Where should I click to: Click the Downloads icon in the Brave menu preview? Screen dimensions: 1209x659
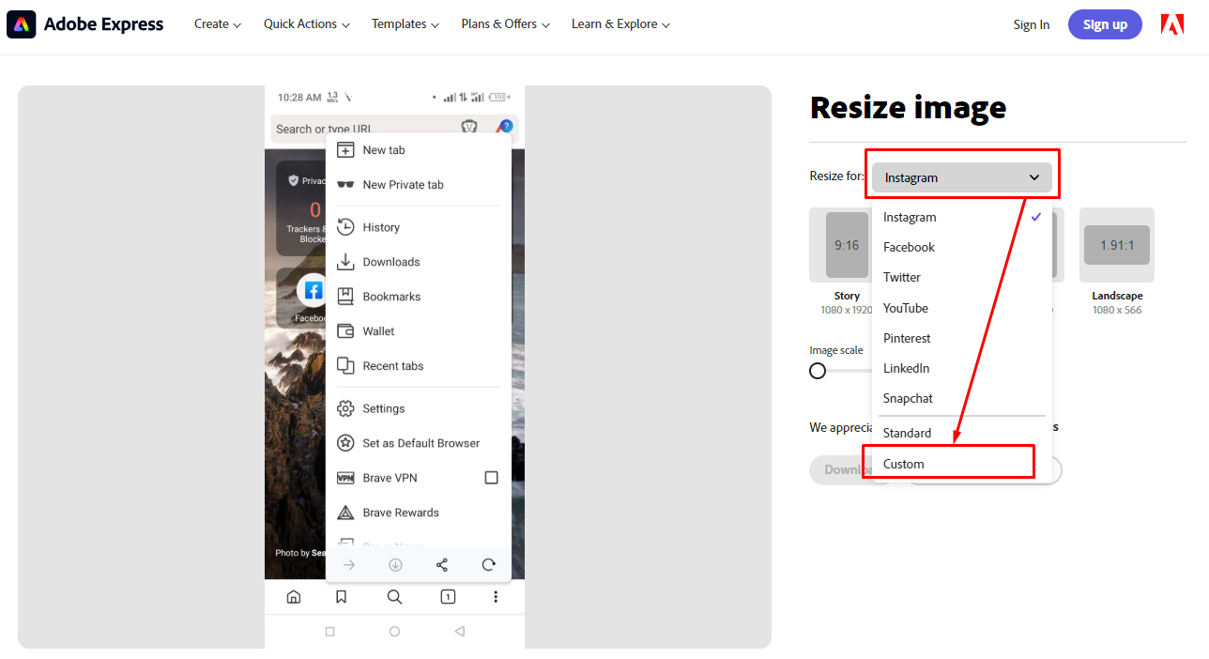coord(346,261)
